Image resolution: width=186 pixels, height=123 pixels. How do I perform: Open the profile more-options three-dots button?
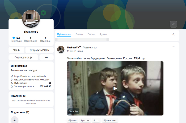click(x=47, y=57)
